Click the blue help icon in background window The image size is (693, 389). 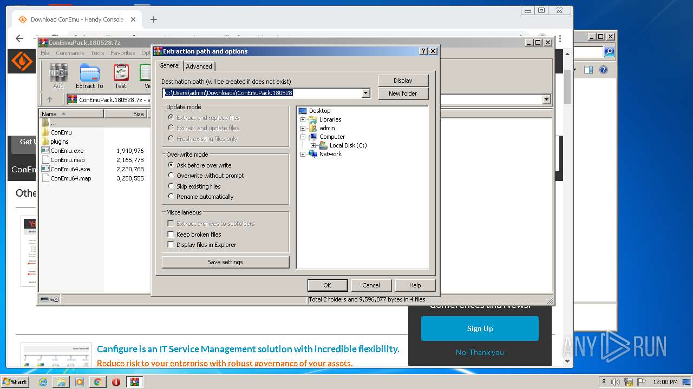click(x=604, y=70)
